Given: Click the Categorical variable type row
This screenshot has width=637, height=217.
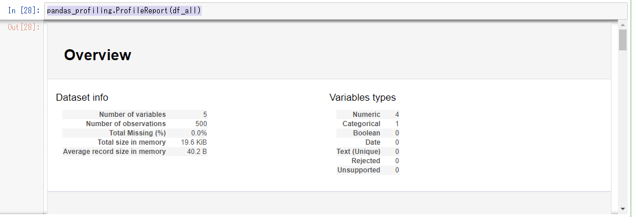Looking at the screenshot, I should (x=368, y=124).
